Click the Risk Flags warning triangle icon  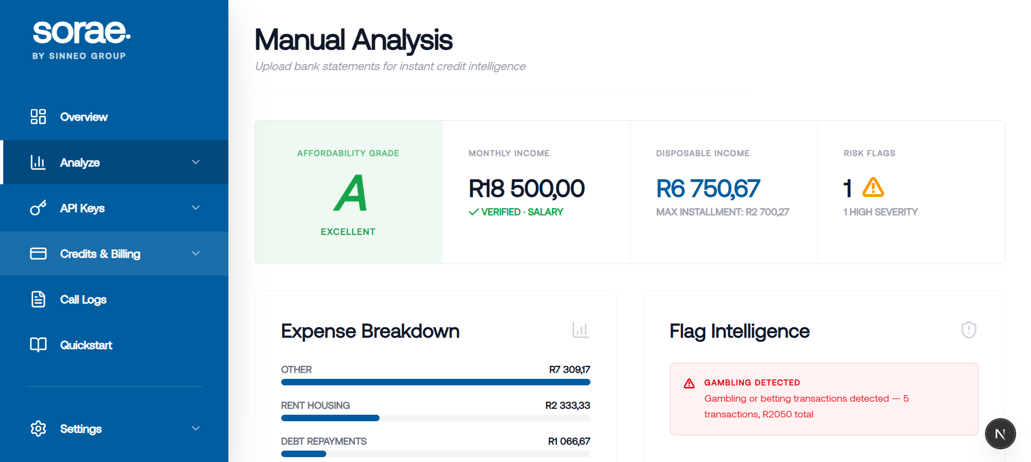873,188
